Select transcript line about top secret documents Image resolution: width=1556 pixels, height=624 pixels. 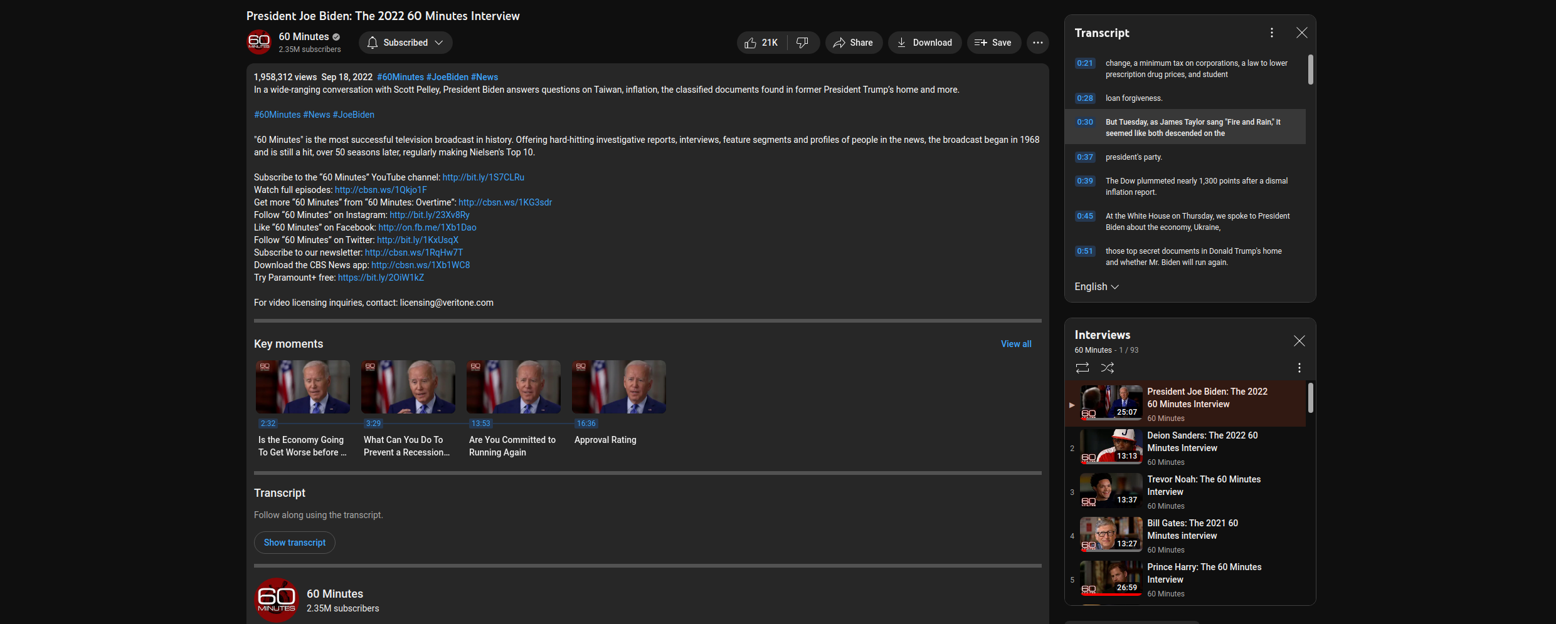1185,256
